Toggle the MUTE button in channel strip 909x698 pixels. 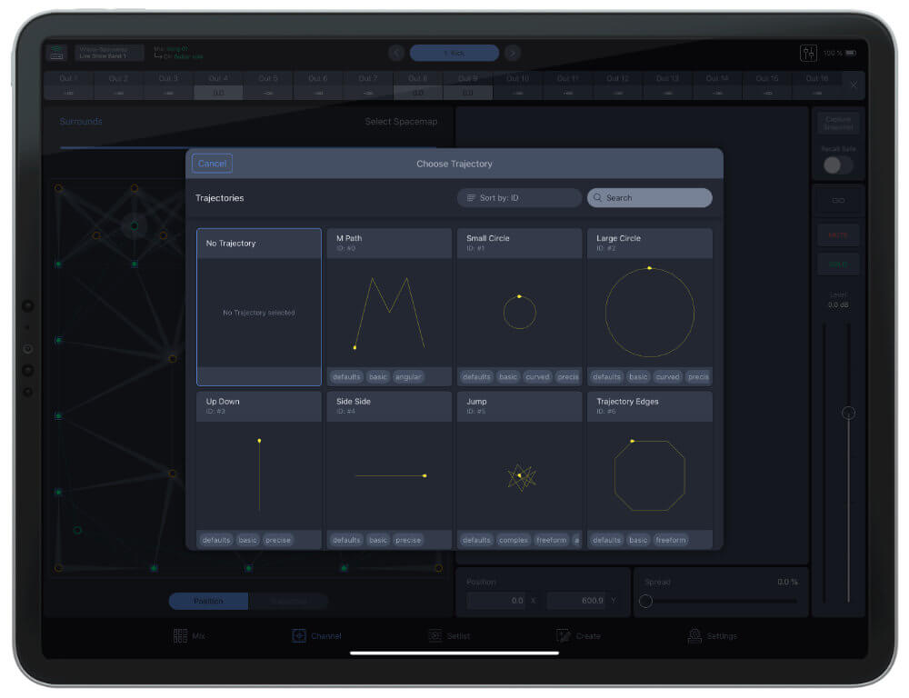click(x=838, y=234)
